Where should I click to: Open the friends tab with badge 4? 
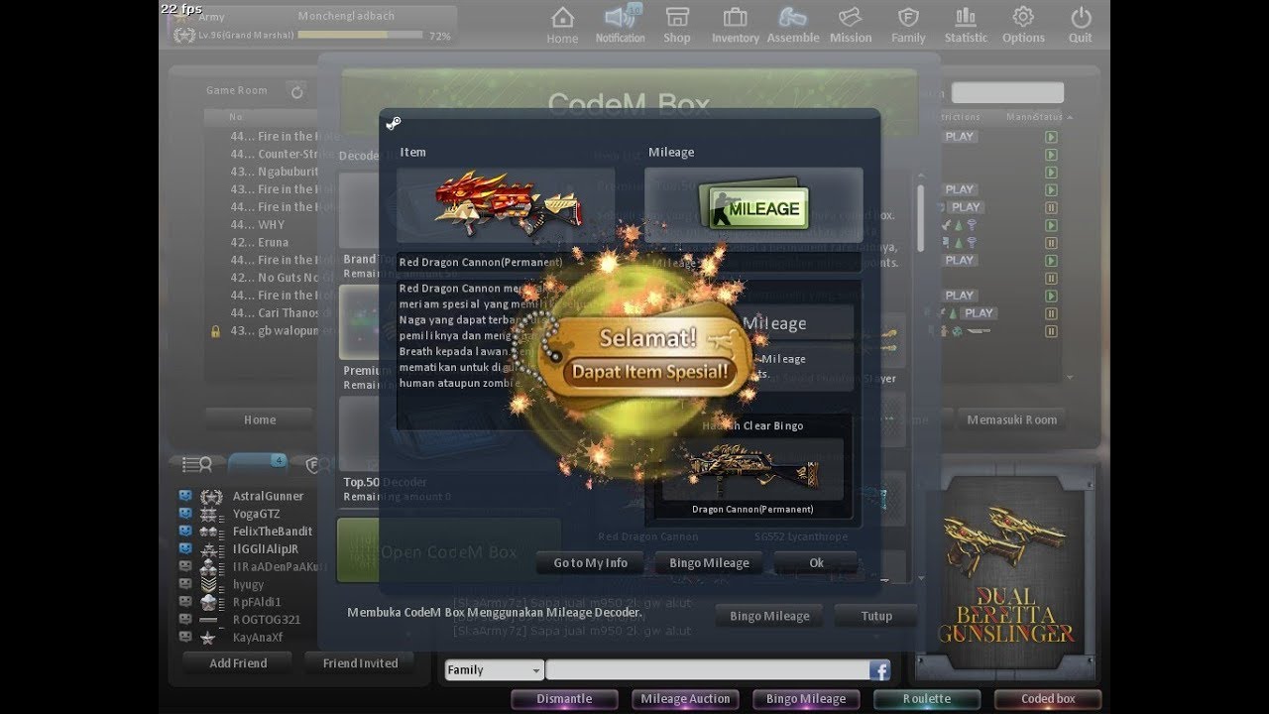click(x=258, y=463)
